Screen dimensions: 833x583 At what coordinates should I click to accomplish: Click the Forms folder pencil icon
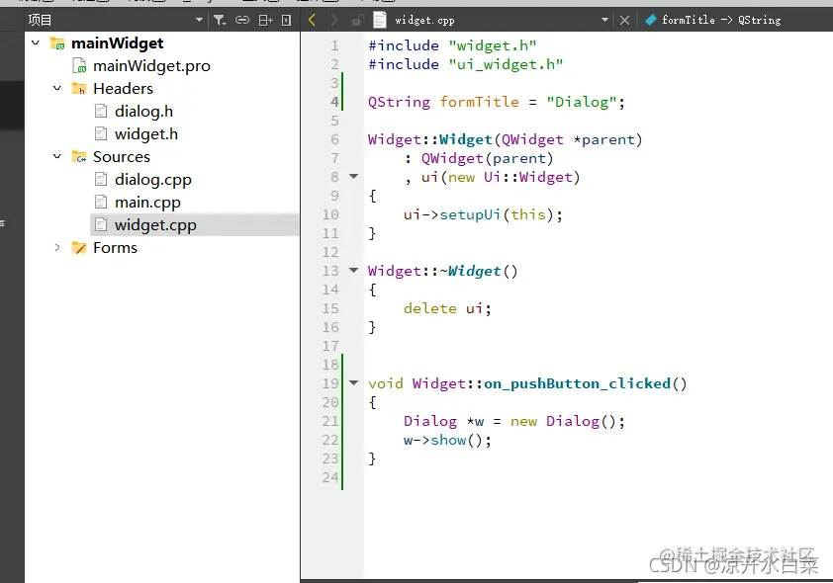coord(79,248)
